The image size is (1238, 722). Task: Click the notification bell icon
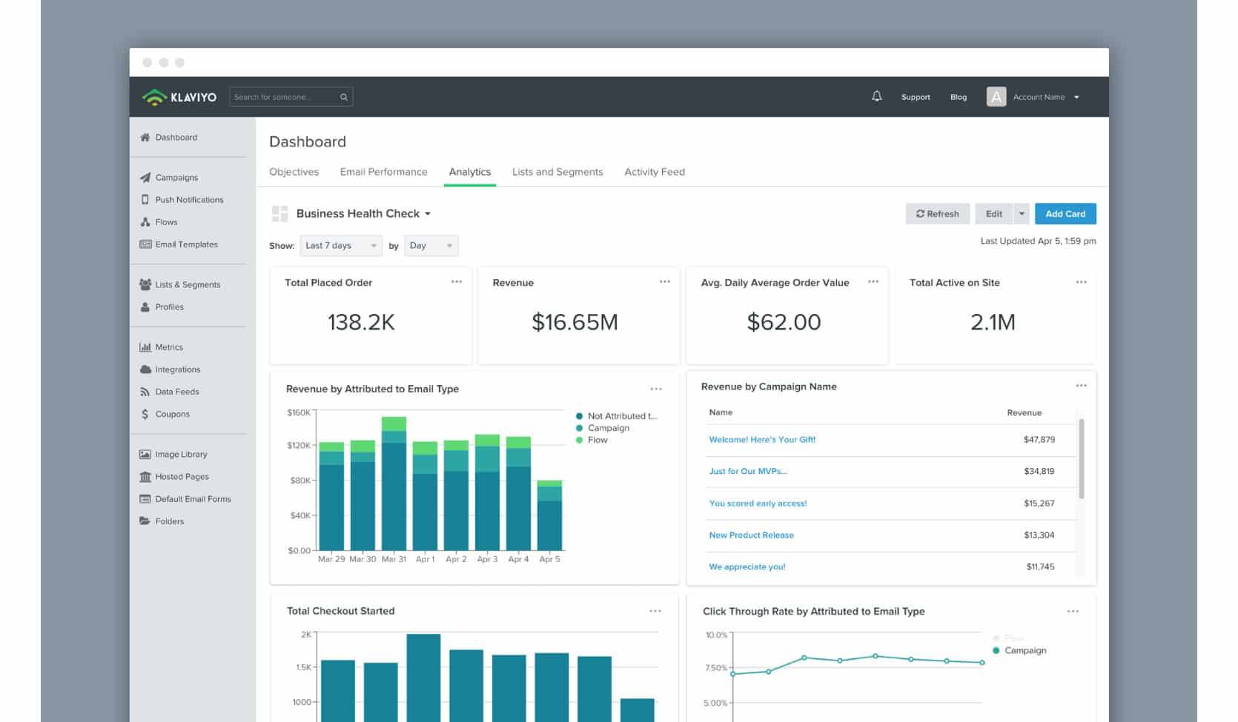tap(875, 96)
